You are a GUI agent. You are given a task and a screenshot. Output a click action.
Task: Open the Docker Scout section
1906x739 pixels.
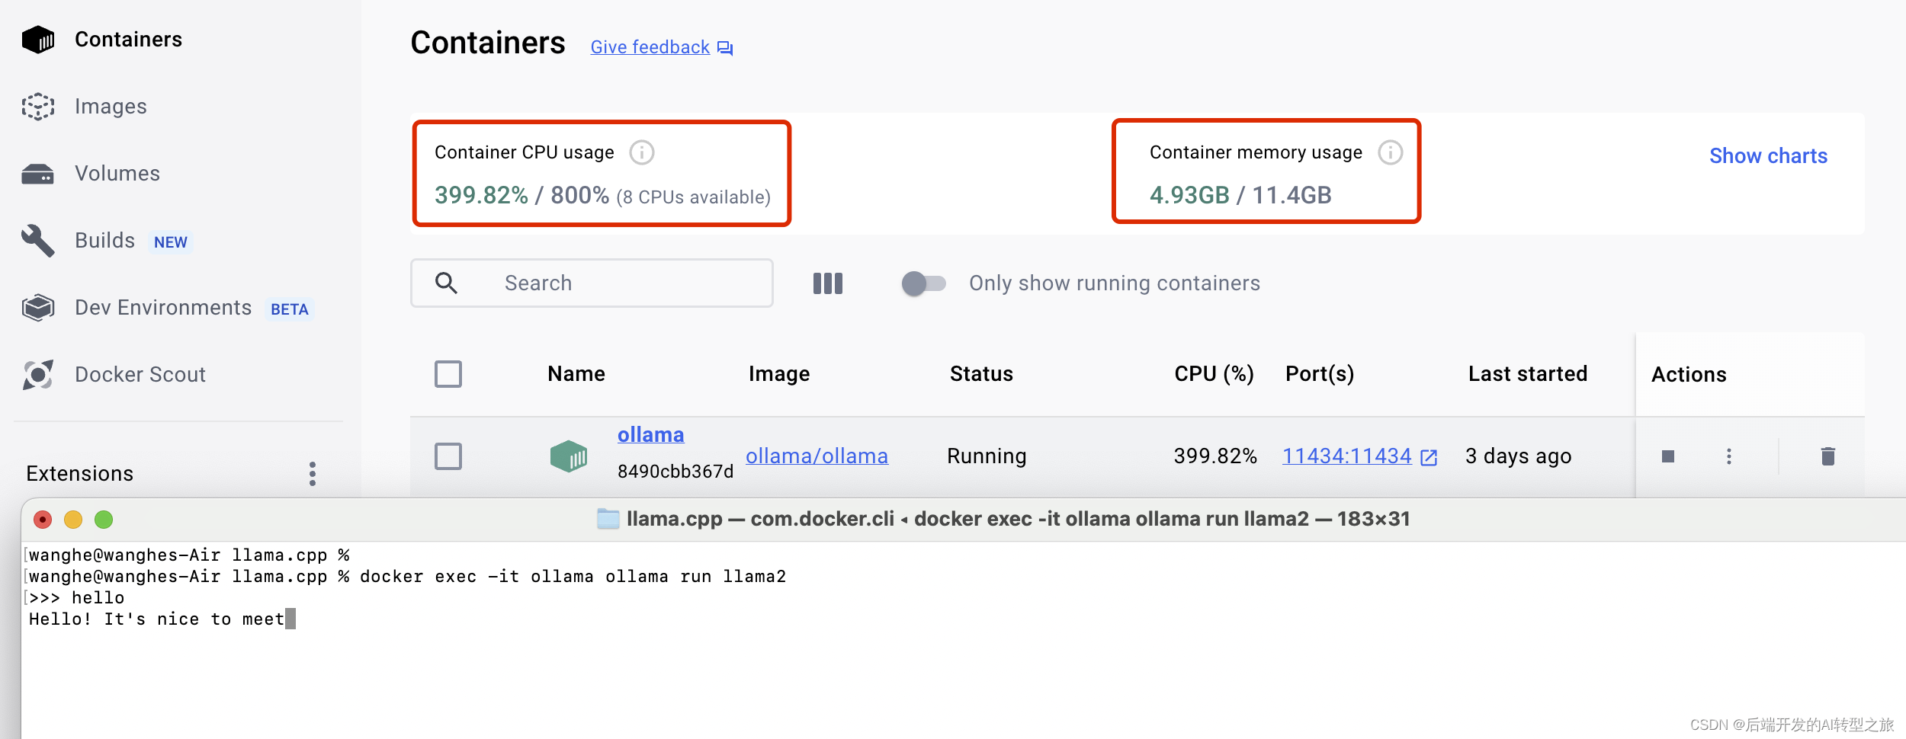140,375
